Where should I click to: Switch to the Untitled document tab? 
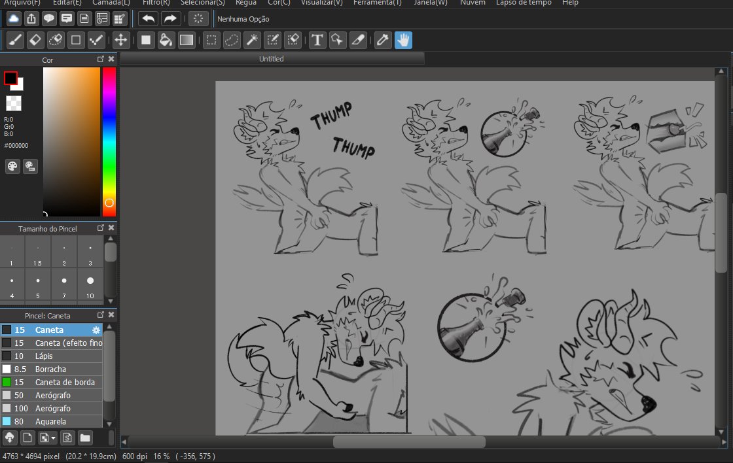coord(272,59)
